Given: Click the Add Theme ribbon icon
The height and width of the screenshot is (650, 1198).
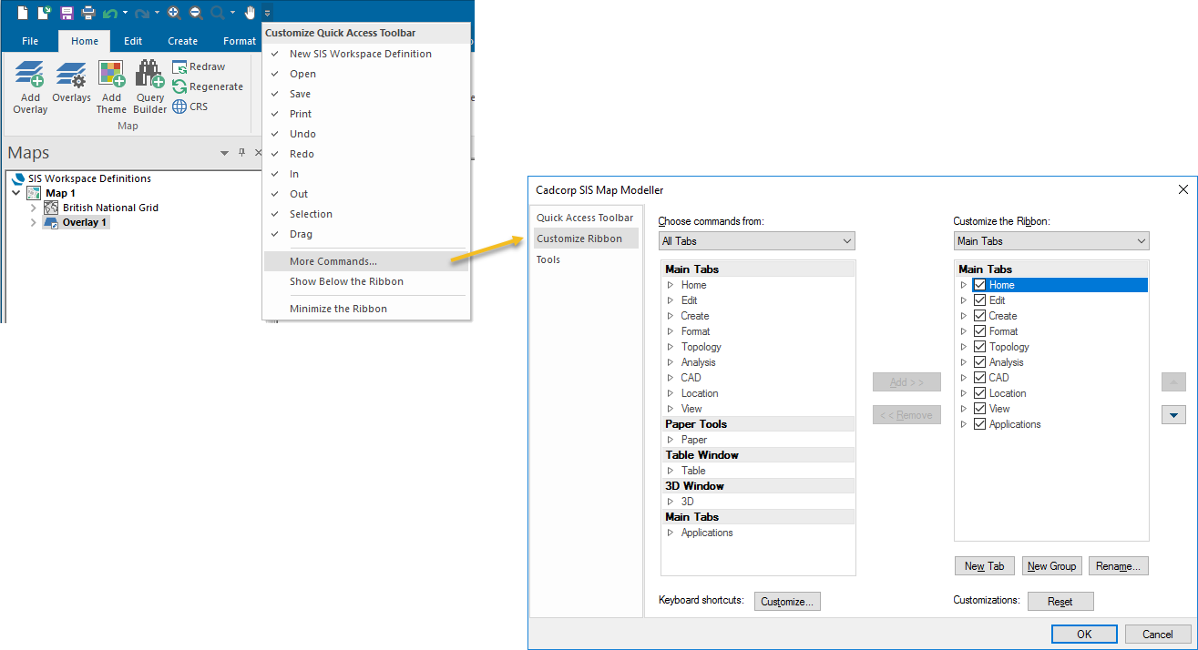Looking at the screenshot, I should (111, 75).
